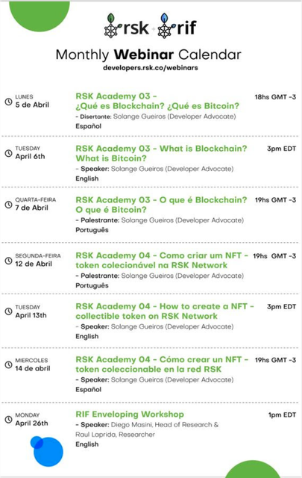Open RSK Academy 03 ¿Qué es Blockchain? webinar
Image resolution: width=302 pixels, height=478 pixels.
157,101
